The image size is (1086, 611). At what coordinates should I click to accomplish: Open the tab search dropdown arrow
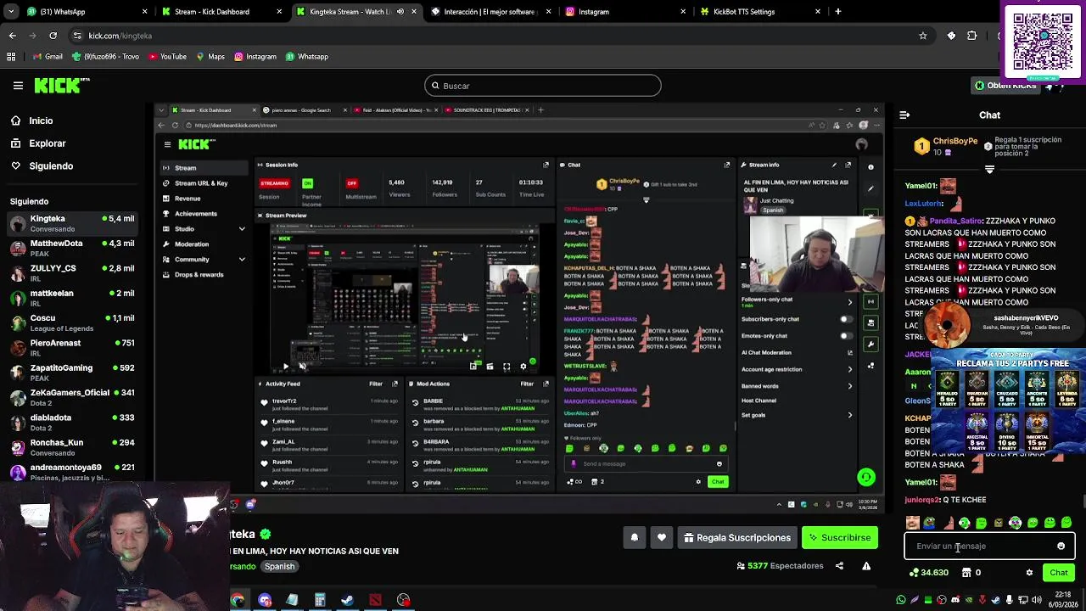click(x=12, y=12)
